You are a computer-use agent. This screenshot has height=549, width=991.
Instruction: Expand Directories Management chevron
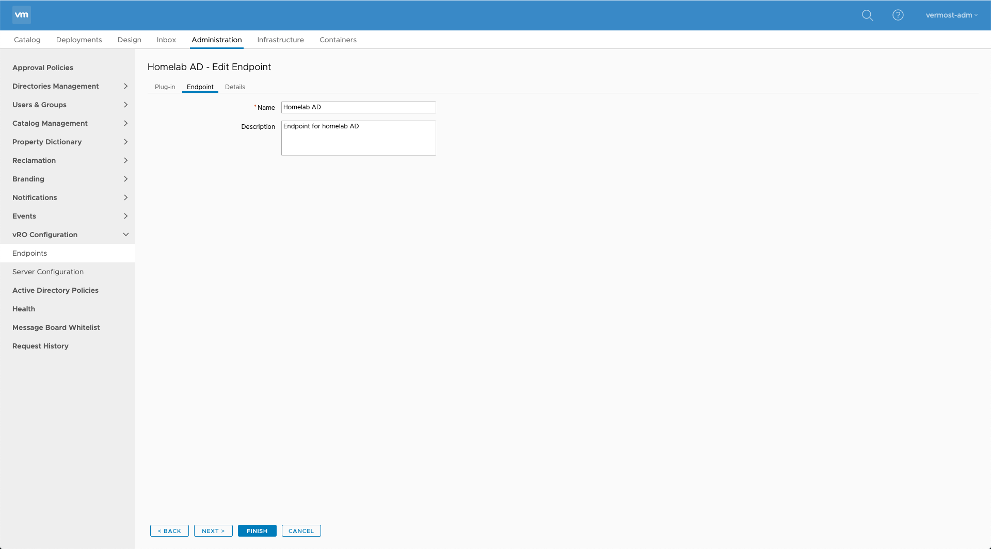[x=125, y=86]
